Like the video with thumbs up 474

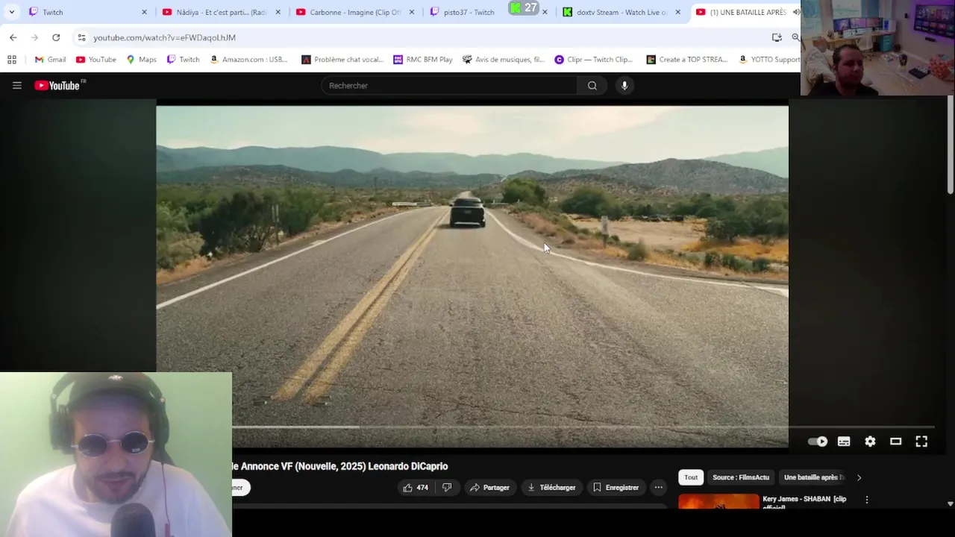[416, 488]
